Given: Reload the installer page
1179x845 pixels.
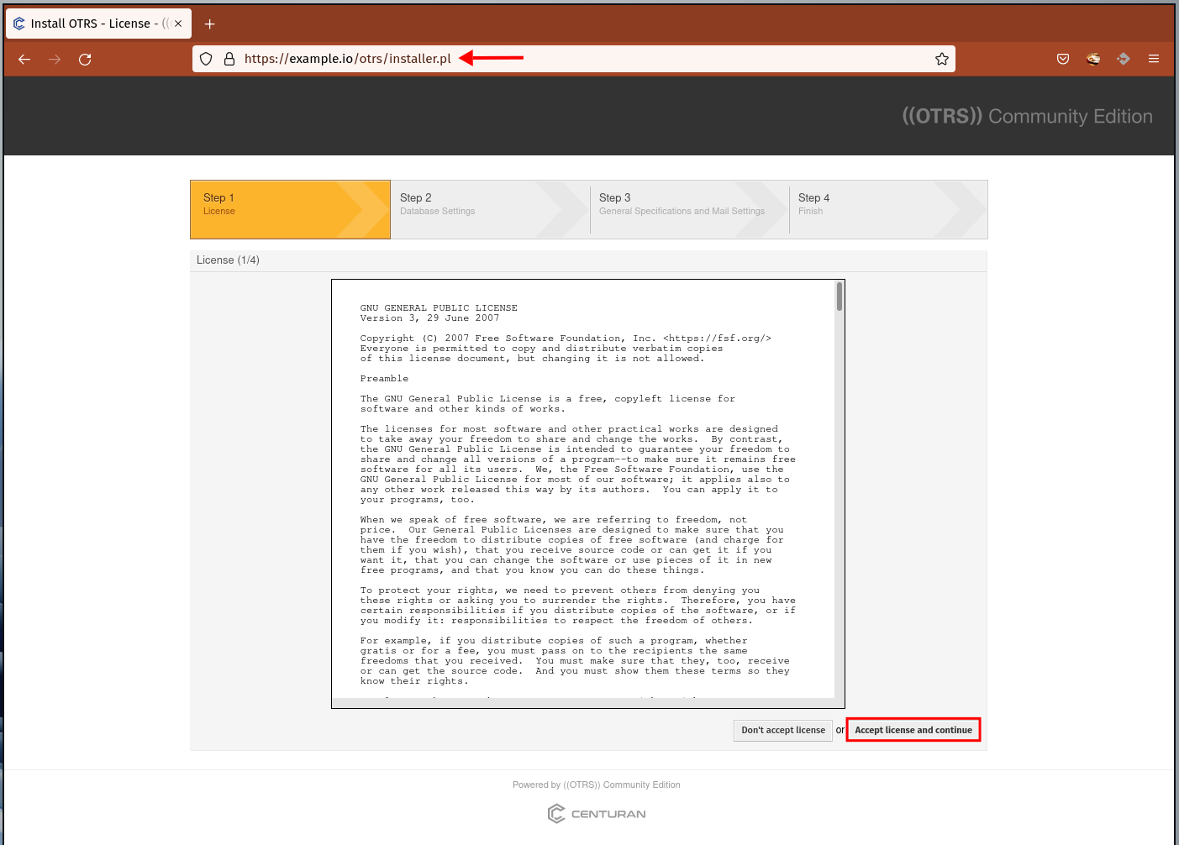Looking at the screenshot, I should (85, 59).
